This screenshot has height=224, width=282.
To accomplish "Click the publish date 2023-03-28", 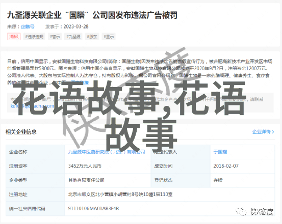I will [x=76, y=26].
